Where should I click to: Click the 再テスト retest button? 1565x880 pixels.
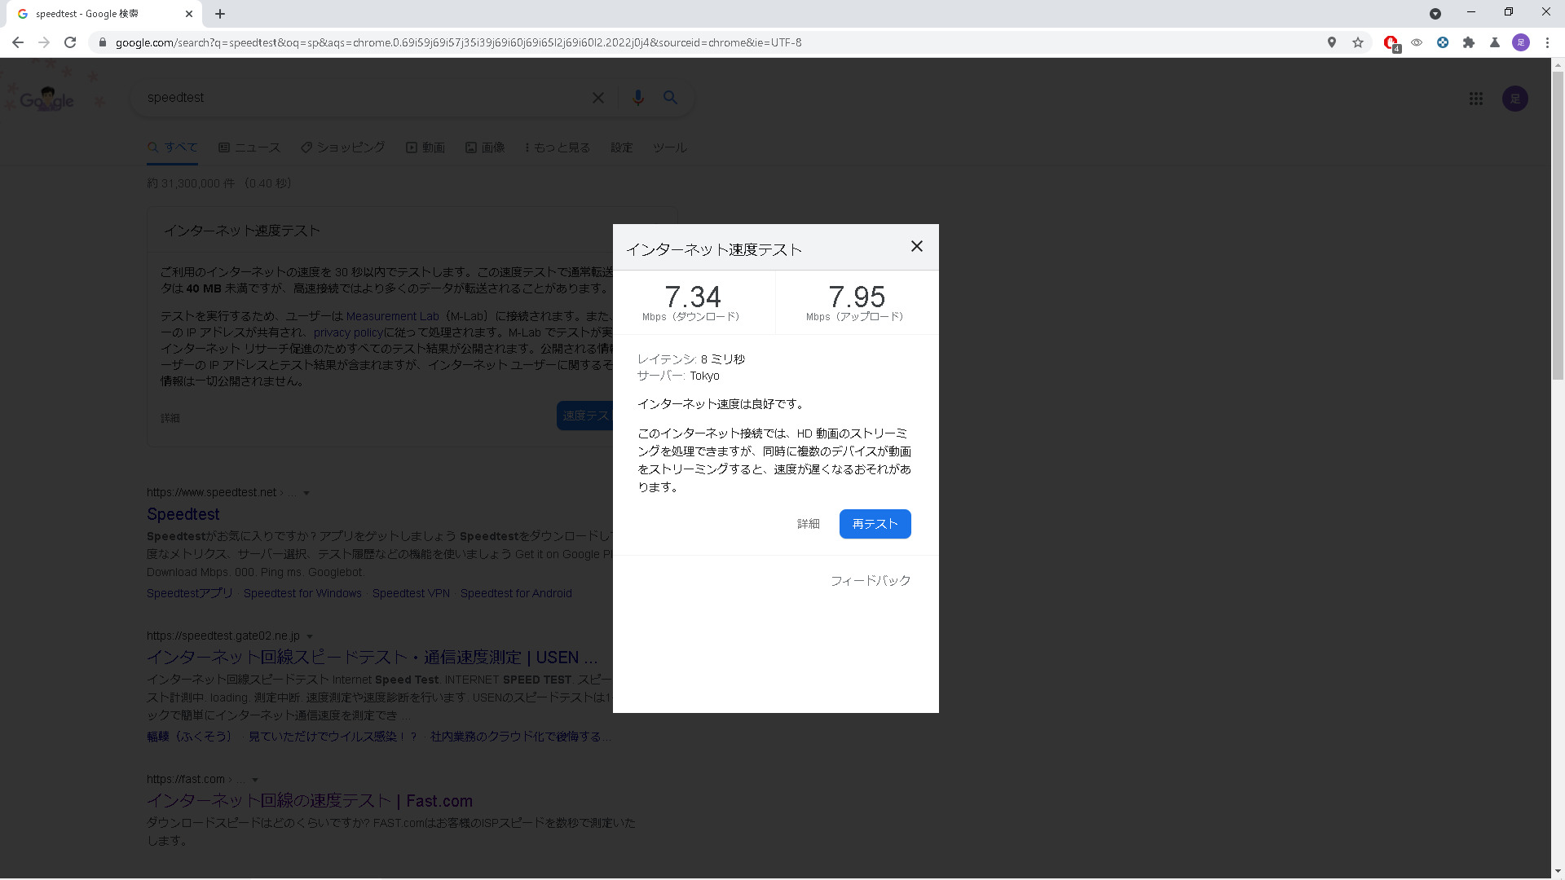coord(875,524)
